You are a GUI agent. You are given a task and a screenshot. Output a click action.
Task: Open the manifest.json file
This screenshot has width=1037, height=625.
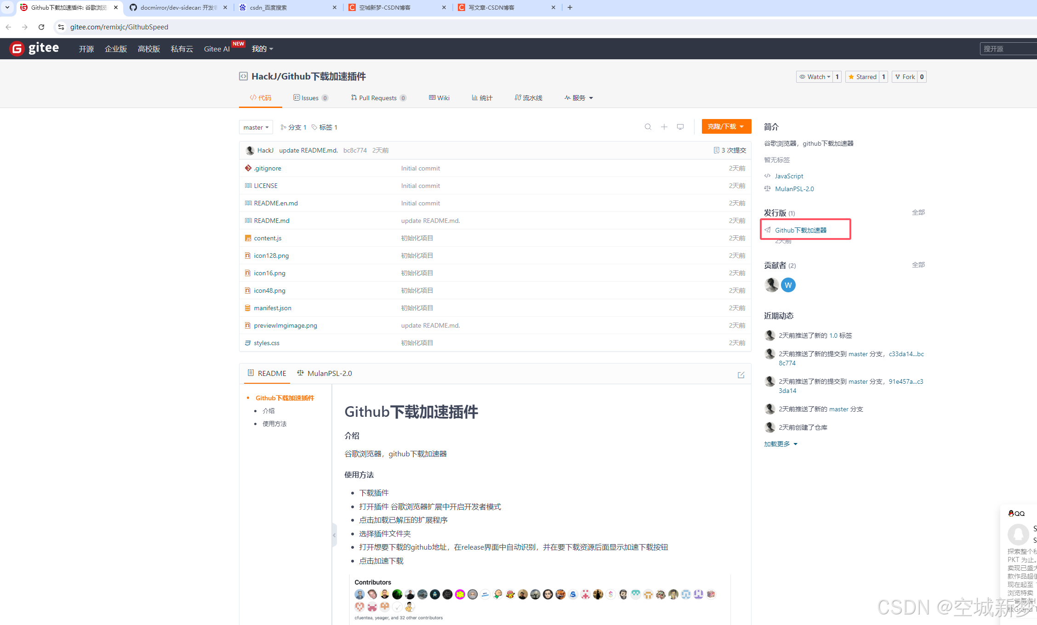(272, 308)
